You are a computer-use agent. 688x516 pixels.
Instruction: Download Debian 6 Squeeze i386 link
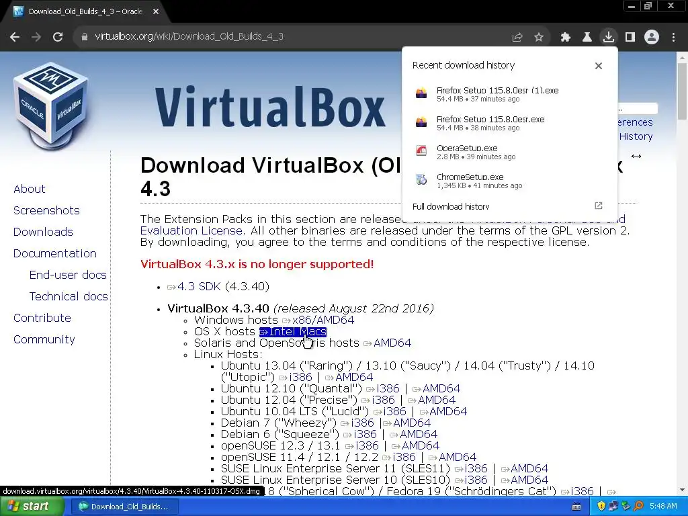[x=360, y=435]
